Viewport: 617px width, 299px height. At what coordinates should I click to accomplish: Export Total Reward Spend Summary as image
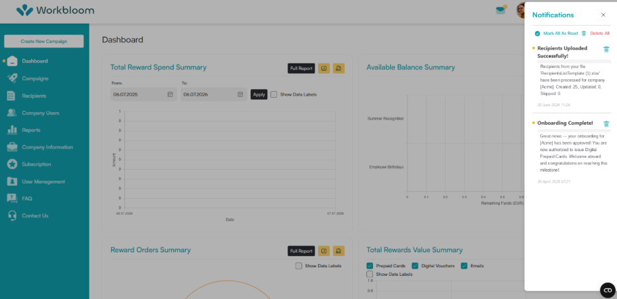pos(324,69)
